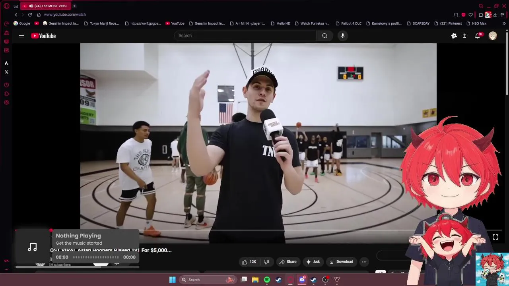Go back to the previous page

coord(16,15)
